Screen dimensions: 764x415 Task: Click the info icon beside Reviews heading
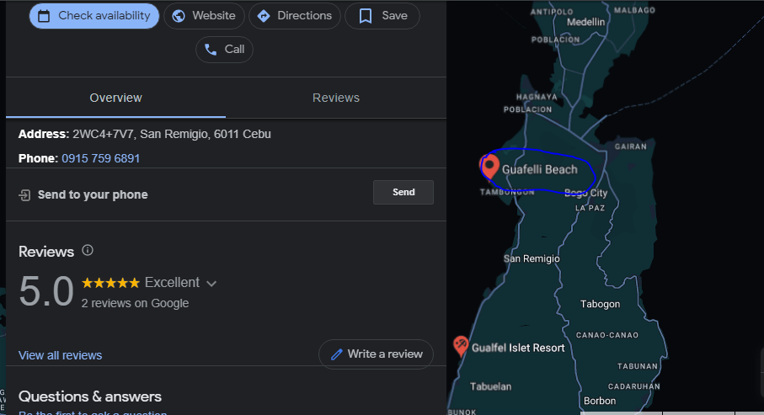tap(88, 251)
